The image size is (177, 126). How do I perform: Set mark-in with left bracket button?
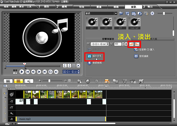click(x=65, y=66)
